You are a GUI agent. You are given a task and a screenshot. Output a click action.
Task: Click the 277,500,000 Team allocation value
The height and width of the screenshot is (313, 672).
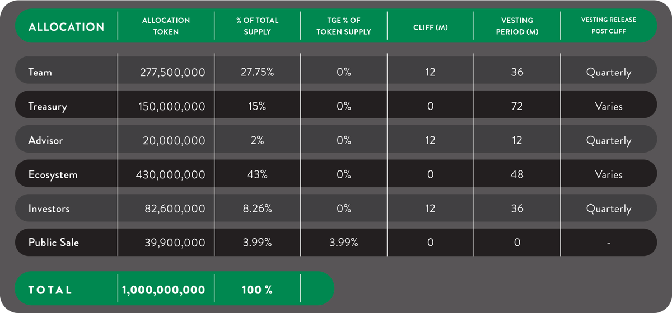point(172,72)
